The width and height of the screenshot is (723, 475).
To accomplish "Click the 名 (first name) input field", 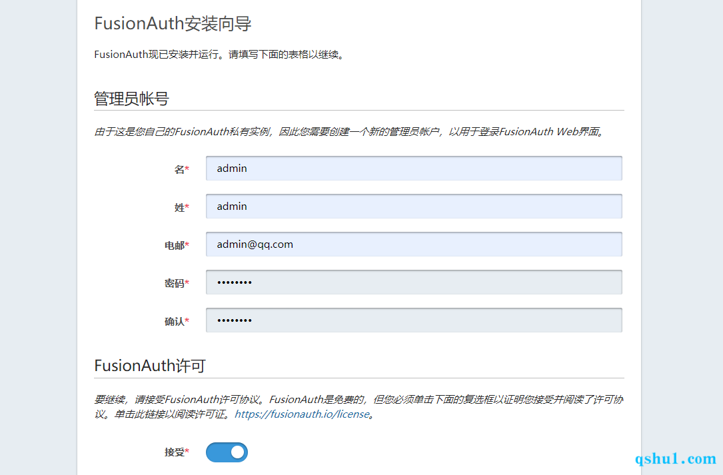I will pos(414,169).
